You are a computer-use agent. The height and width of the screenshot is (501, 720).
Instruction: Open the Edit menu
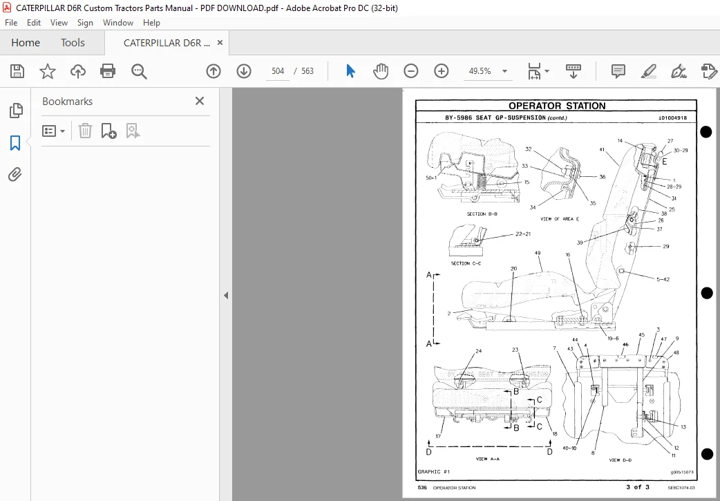tap(34, 23)
